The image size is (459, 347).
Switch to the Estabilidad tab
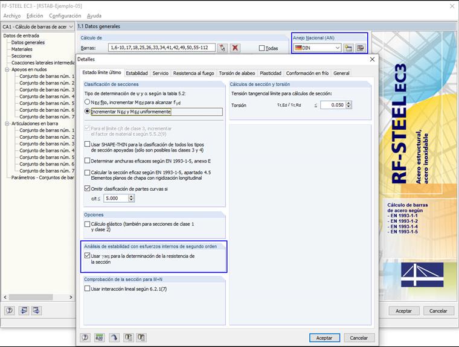(x=136, y=73)
